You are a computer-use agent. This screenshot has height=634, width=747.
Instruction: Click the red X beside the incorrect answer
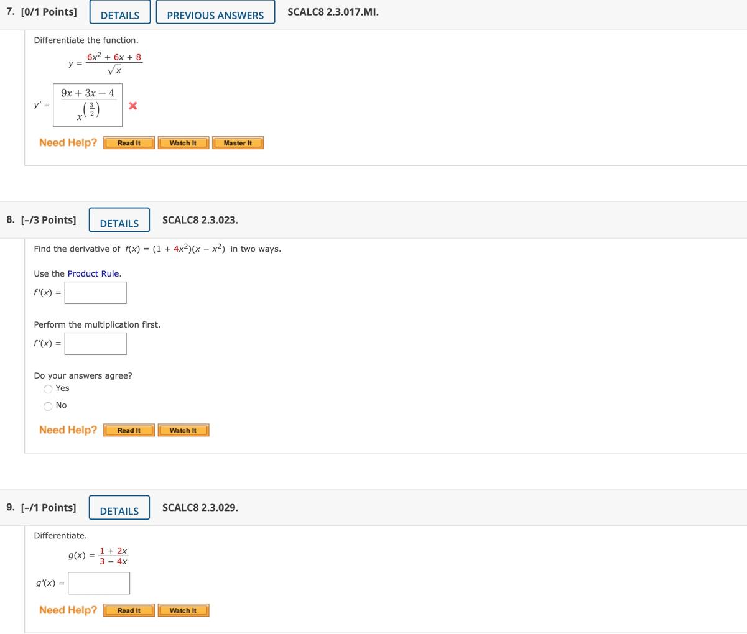click(132, 106)
